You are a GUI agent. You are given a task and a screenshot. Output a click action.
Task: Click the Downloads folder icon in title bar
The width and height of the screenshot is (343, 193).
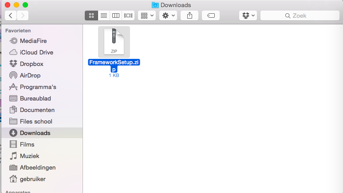coord(155,5)
